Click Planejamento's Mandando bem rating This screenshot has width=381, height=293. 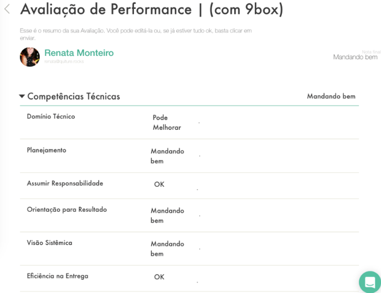coord(167,156)
